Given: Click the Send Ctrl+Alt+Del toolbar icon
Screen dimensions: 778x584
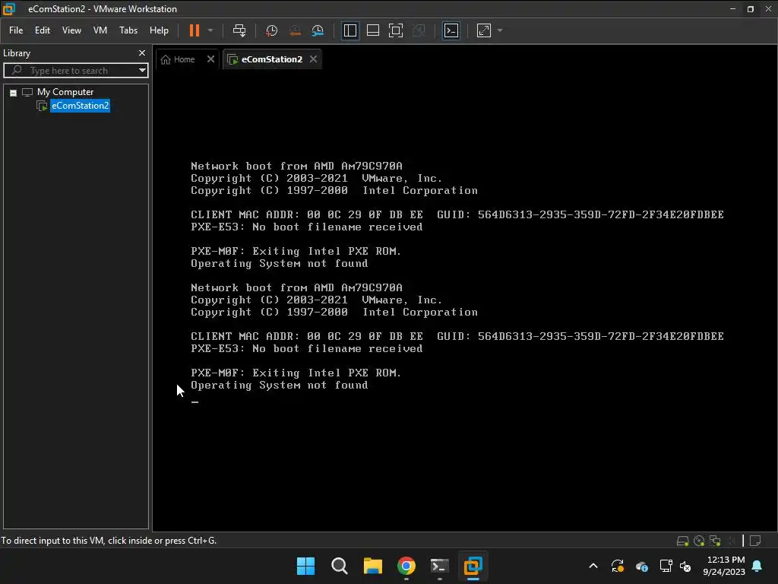Looking at the screenshot, I should [239, 30].
